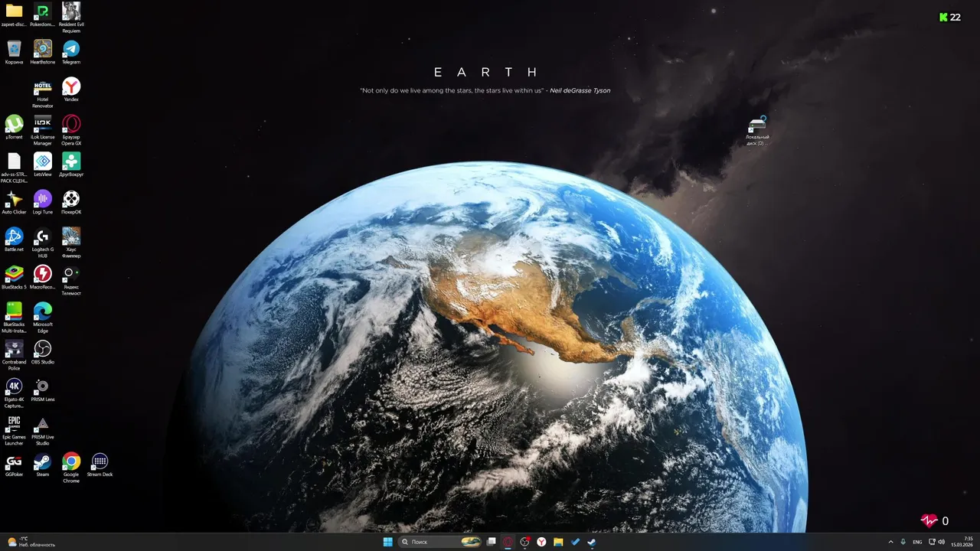Click the green K counter overlay
Screen dimensions: 980x551
[950, 17]
